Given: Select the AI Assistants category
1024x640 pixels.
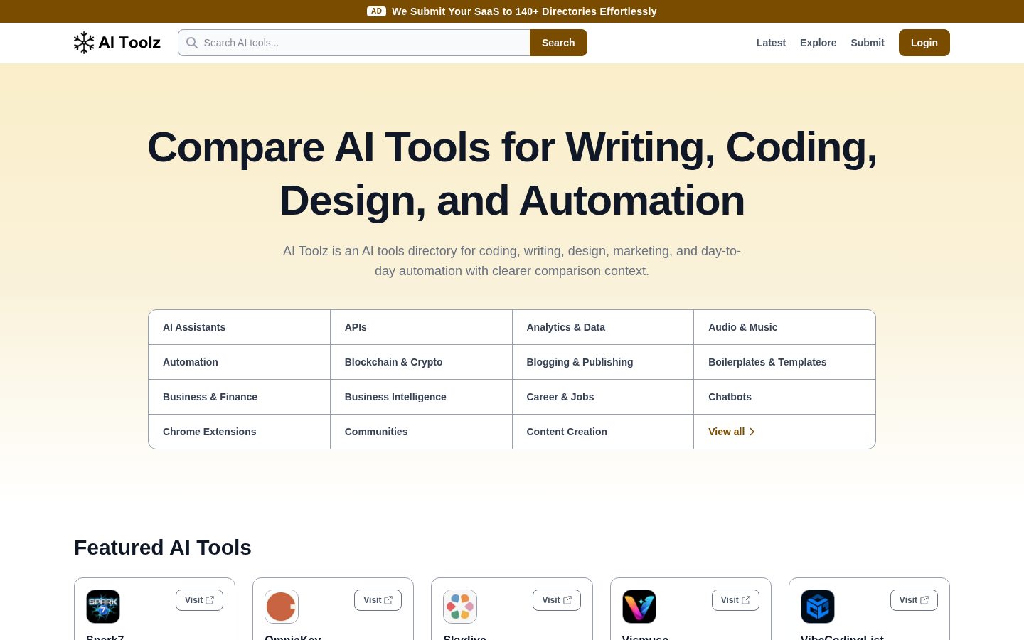Looking at the screenshot, I should (239, 327).
